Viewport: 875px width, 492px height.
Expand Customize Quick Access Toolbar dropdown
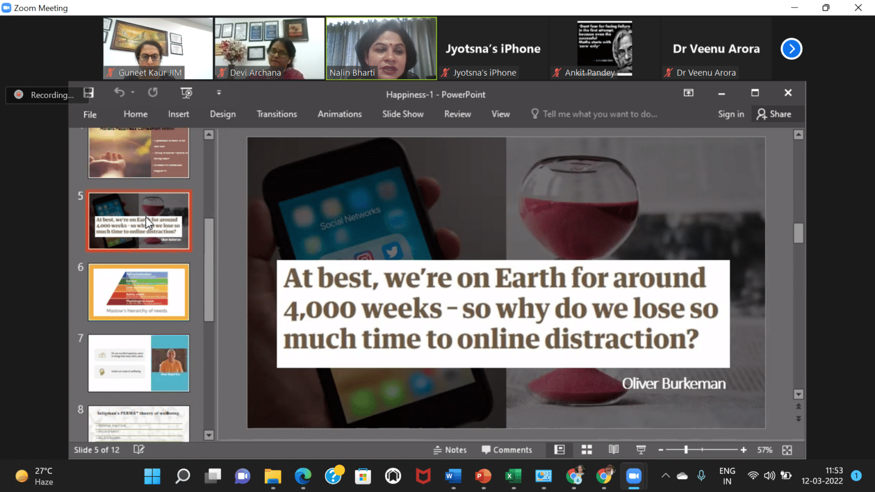click(219, 93)
